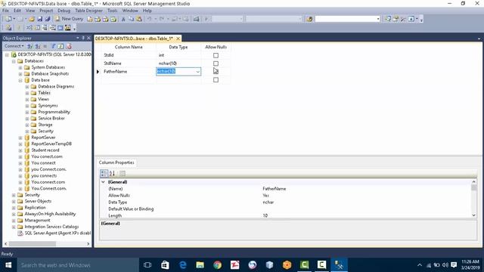Image resolution: width=484 pixels, height=272 pixels.
Task: Expand the Student record database node
Action: click(x=20, y=150)
